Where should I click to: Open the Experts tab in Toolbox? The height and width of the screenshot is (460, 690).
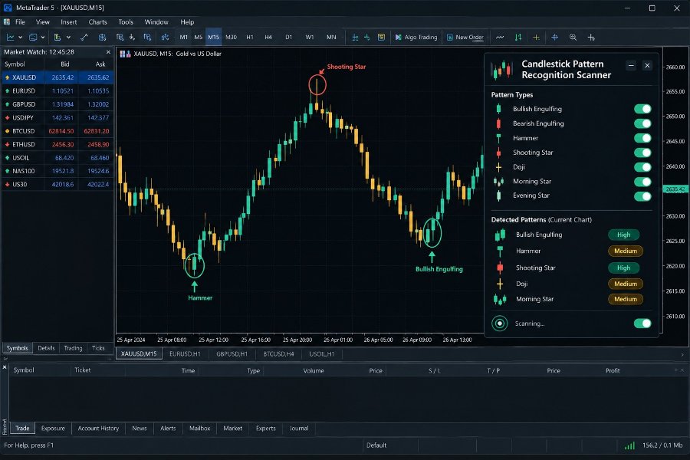tap(266, 429)
